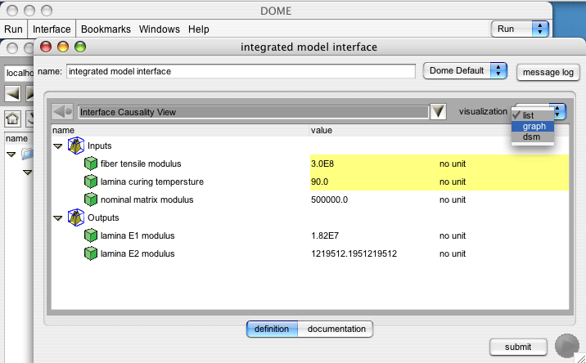Open the message log
586x363 pixels.
click(548, 73)
